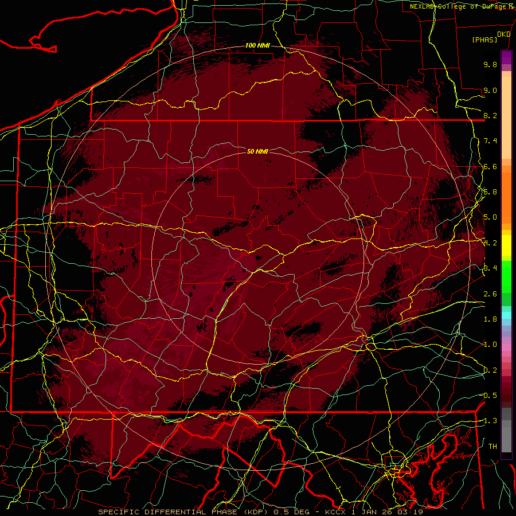
Task: Click the 5.0 legend value
Action: point(490,217)
